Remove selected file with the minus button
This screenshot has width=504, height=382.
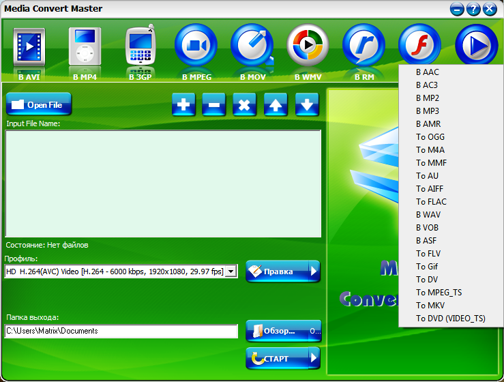(213, 104)
